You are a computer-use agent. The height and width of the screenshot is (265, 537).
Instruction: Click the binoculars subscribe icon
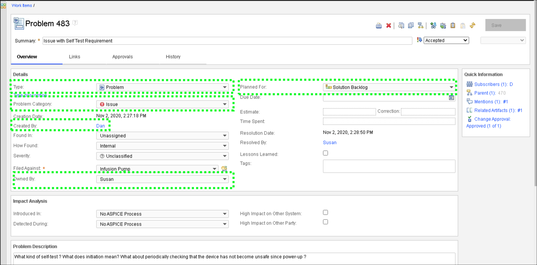[433, 25]
